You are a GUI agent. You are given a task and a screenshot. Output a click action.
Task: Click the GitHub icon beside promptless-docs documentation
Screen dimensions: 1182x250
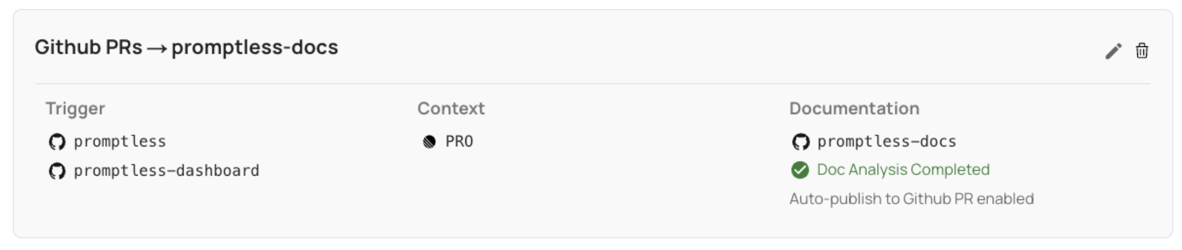tap(800, 142)
